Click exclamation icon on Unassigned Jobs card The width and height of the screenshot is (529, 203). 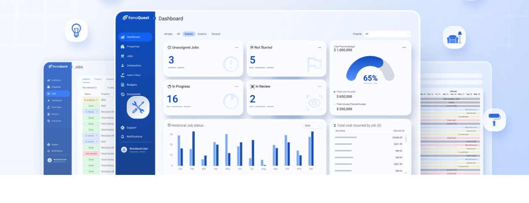tap(231, 64)
